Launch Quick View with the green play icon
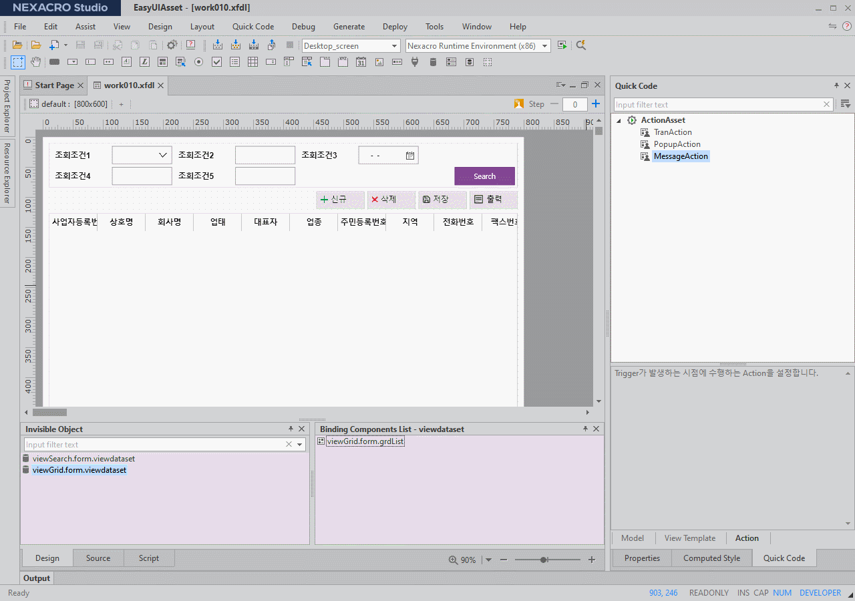 click(562, 45)
